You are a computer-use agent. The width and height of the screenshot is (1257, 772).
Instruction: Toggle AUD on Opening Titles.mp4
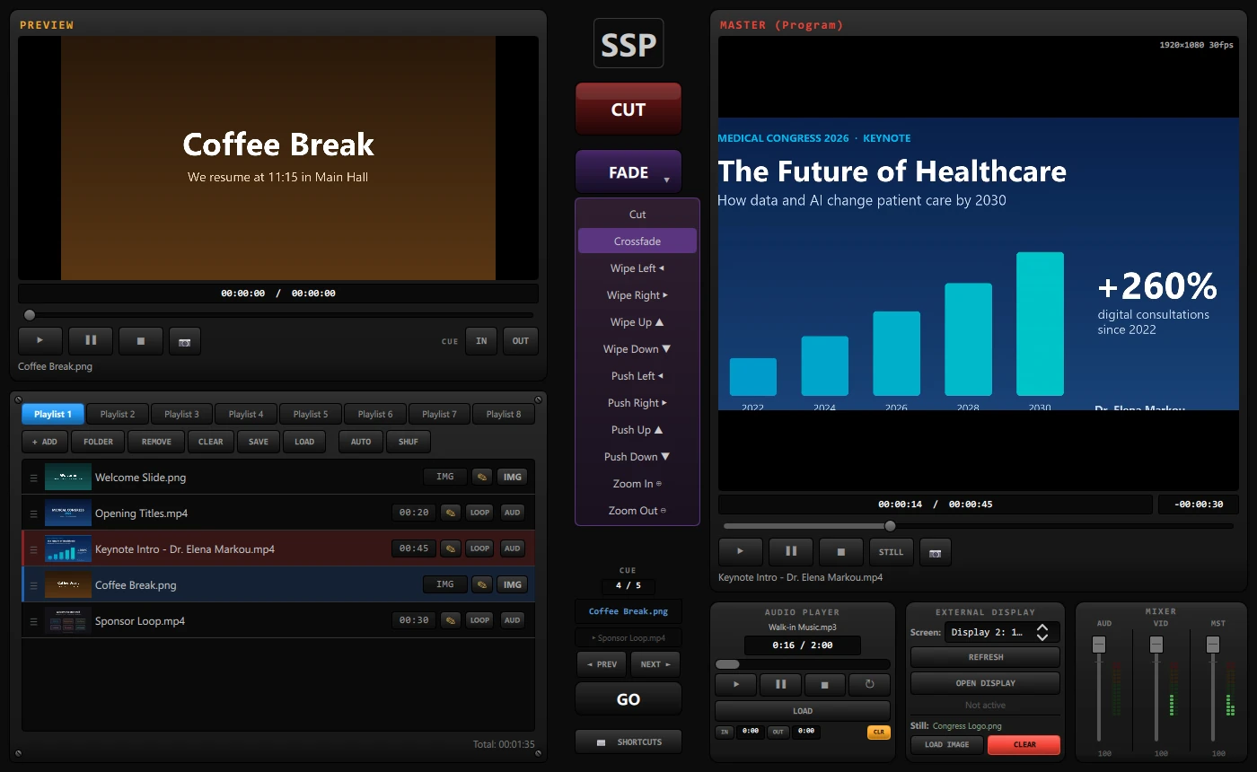pyautogui.click(x=512, y=513)
